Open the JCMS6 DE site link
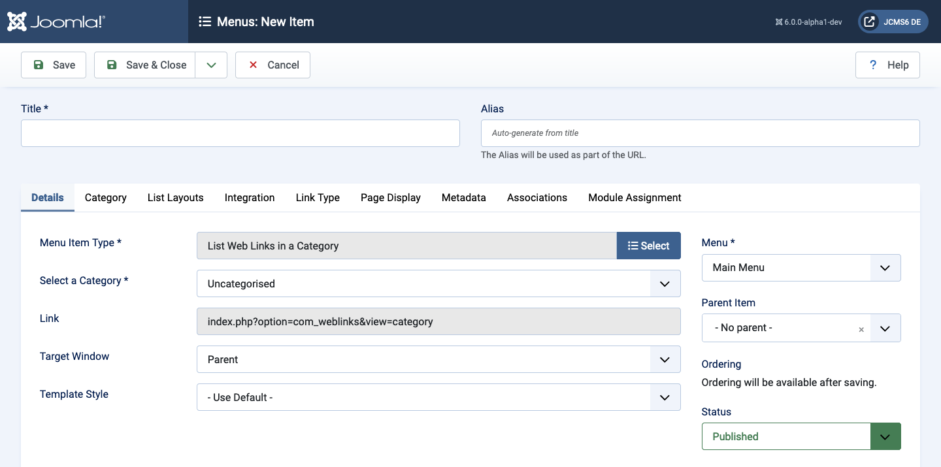 [893, 22]
